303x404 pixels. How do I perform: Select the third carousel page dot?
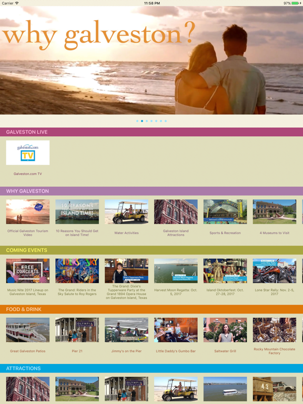147,121
